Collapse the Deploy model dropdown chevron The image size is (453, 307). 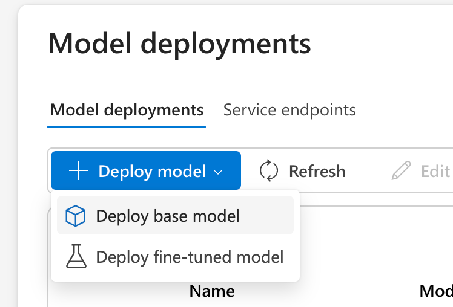(x=218, y=172)
